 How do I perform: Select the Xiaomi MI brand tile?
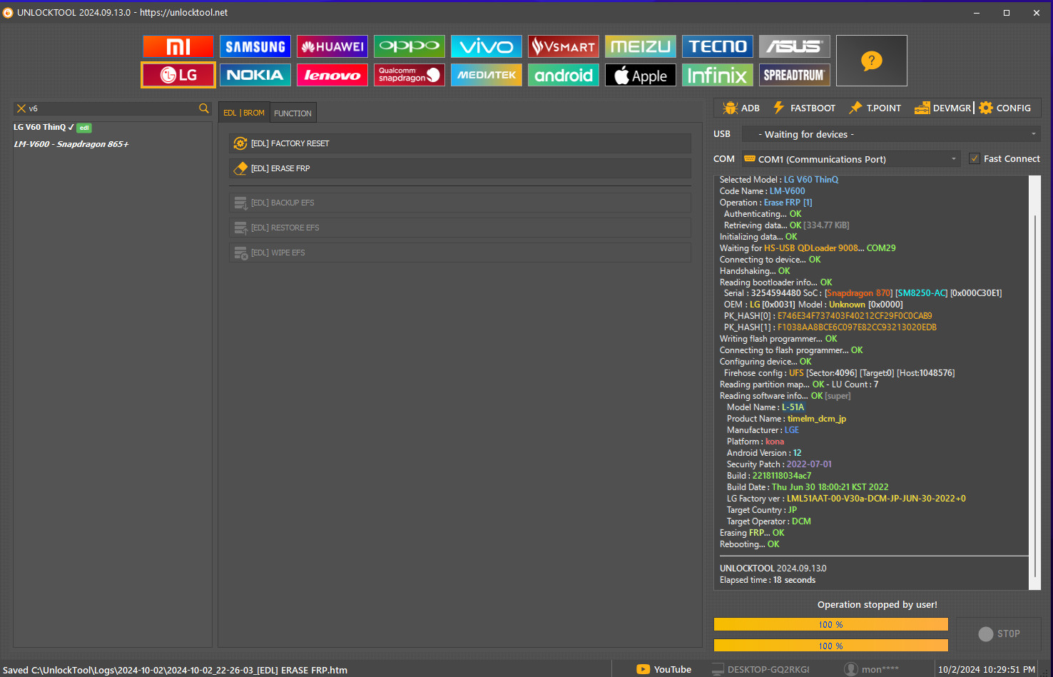pyautogui.click(x=178, y=46)
